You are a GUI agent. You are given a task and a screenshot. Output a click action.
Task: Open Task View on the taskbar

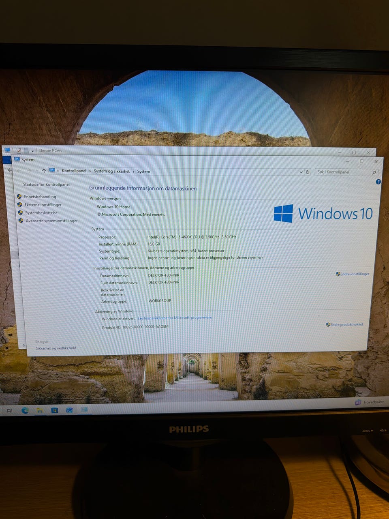tap(10, 411)
